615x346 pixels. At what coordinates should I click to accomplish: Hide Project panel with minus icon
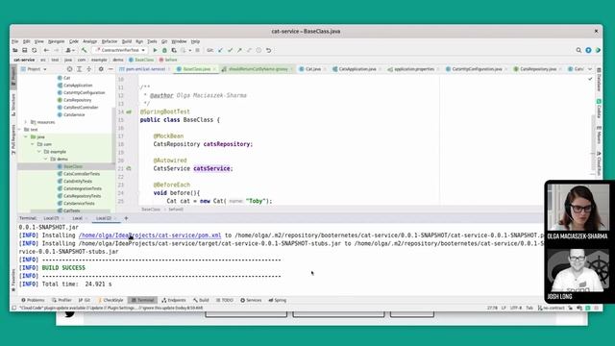[111, 69]
